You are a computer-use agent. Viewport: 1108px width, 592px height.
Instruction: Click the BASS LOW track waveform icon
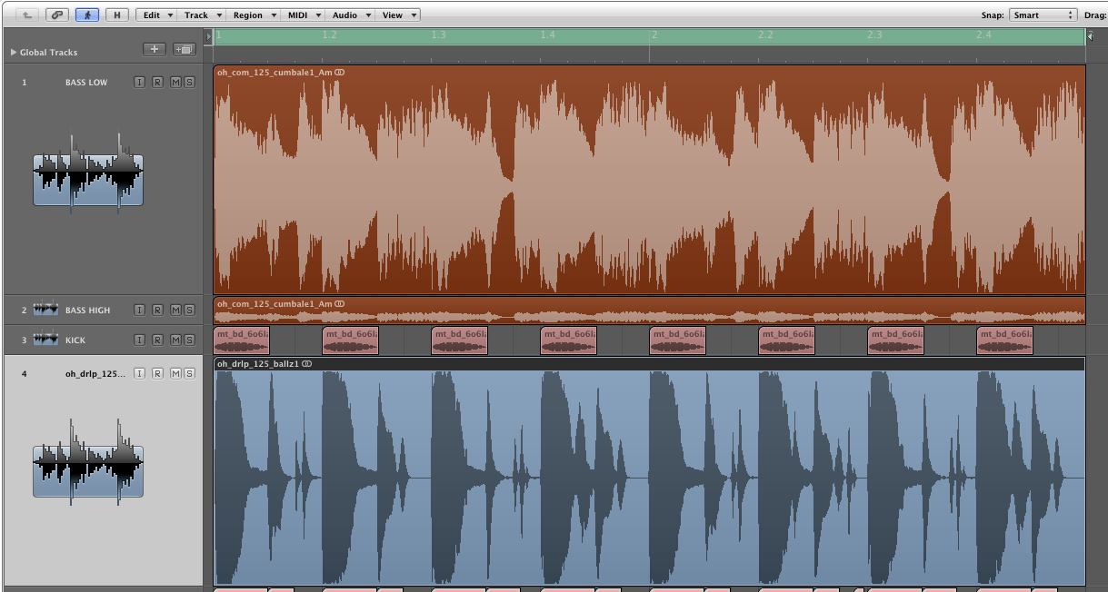pyautogui.click(x=88, y=173)
